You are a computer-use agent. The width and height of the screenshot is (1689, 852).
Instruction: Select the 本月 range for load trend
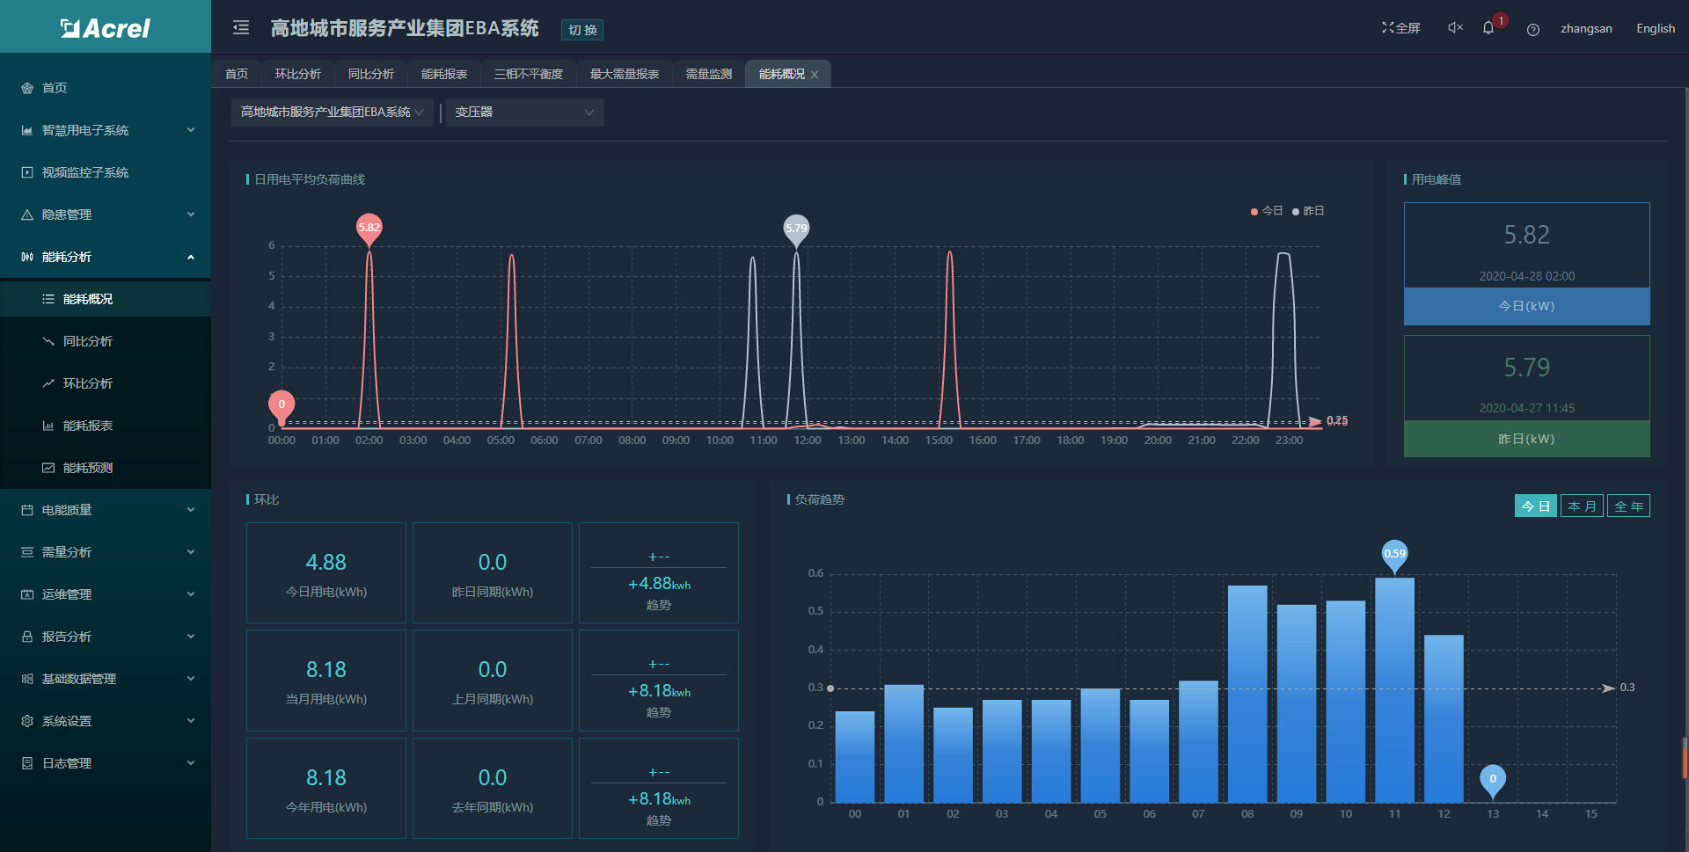(x=1582, y=506)
